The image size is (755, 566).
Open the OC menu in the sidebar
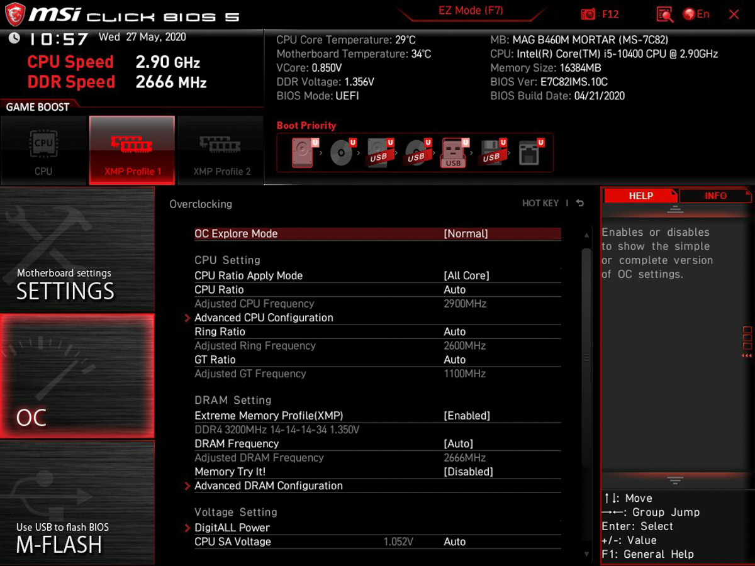[77, 376]
